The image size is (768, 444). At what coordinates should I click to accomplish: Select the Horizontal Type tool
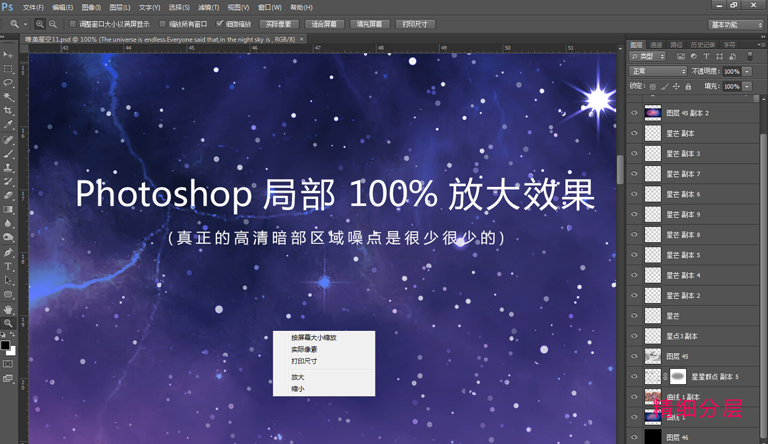8,266
